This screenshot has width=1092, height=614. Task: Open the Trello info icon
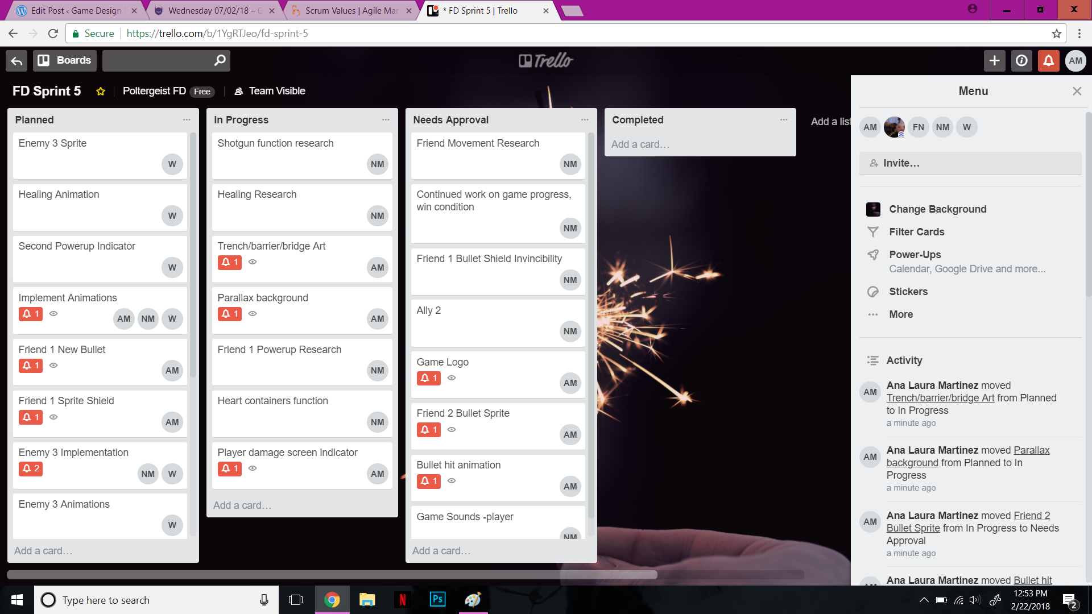coord(1021,60)
